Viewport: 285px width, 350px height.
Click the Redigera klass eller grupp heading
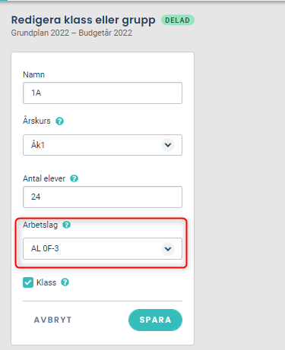point(84,20)
